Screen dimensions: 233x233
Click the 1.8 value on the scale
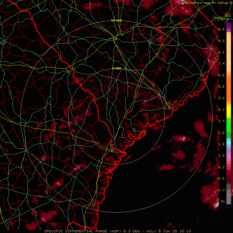[x=221, y=144]
